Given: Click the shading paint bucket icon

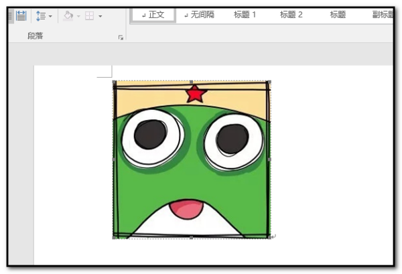Looking at the screenshot, I should 68,16.
